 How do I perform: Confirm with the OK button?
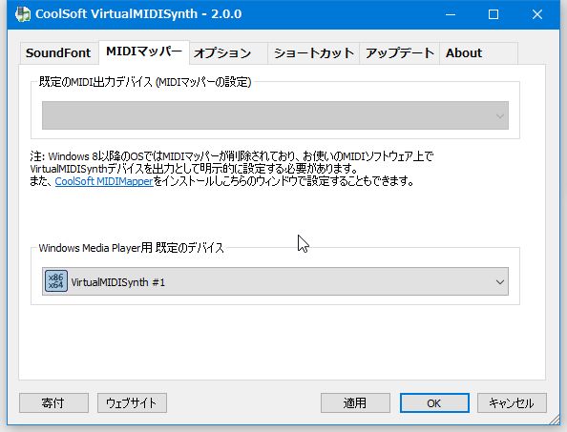tap(434, 402)
